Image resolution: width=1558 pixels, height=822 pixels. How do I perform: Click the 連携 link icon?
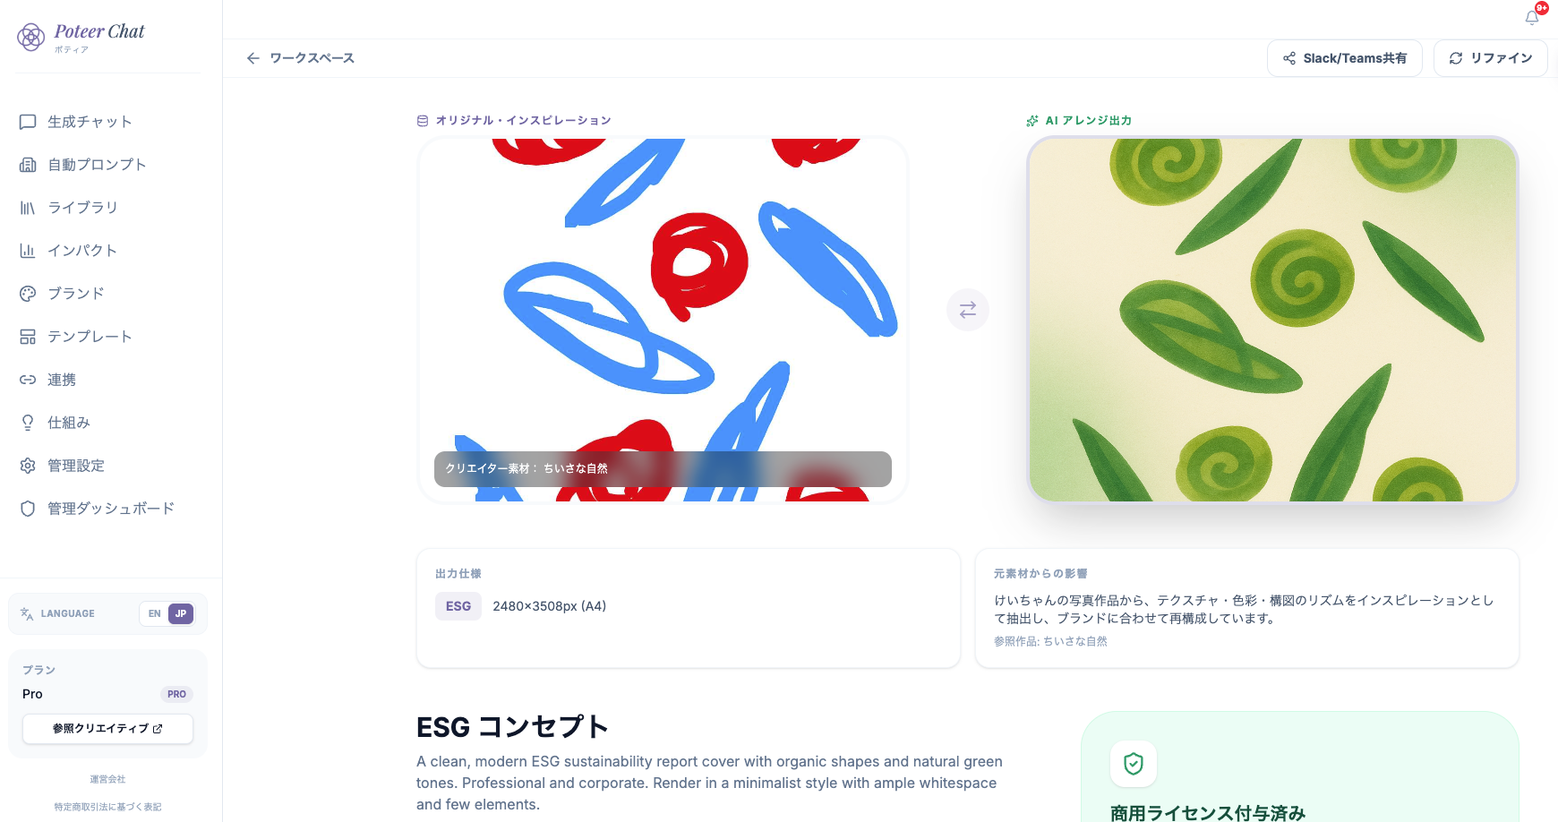(x=28, y=380)
